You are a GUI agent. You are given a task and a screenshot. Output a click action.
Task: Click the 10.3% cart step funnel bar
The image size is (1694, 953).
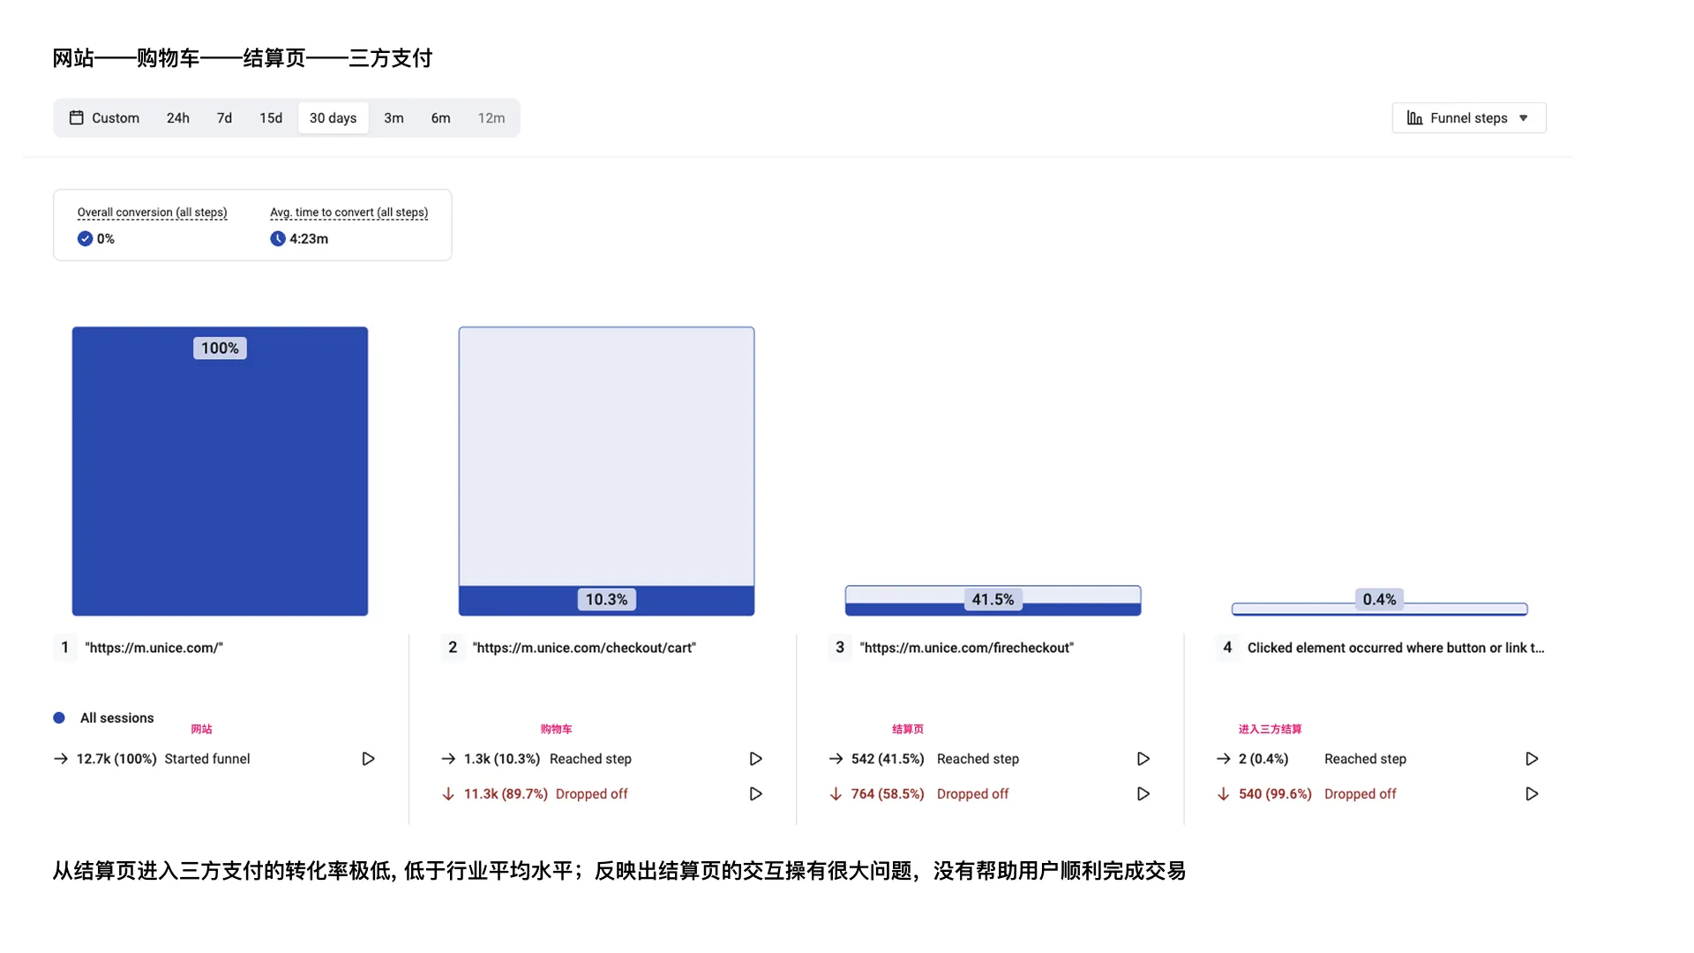click(x=606, y=471)
